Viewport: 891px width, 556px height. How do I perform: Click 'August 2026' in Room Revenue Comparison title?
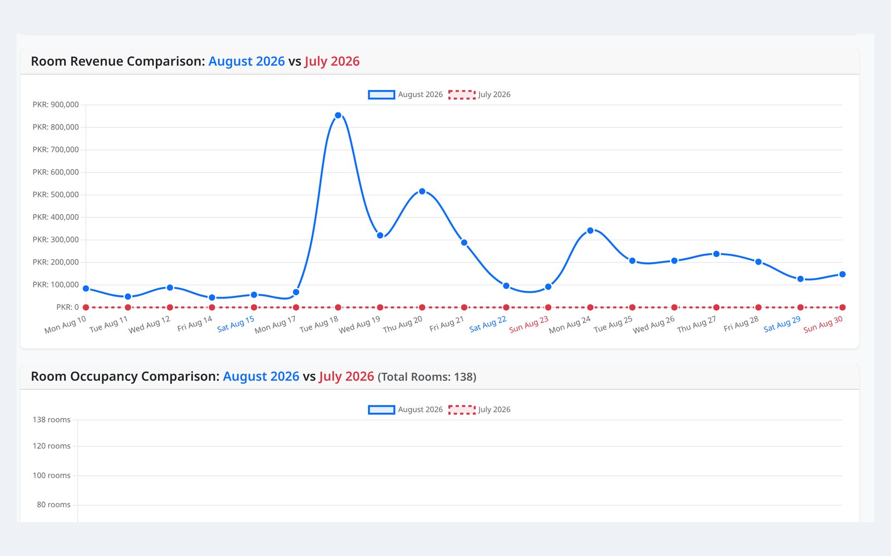click(247, 61)
